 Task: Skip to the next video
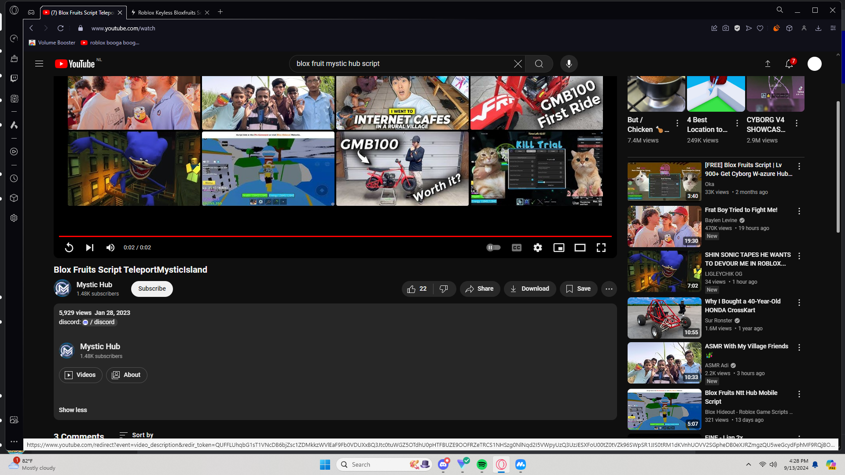pos(90,248)
